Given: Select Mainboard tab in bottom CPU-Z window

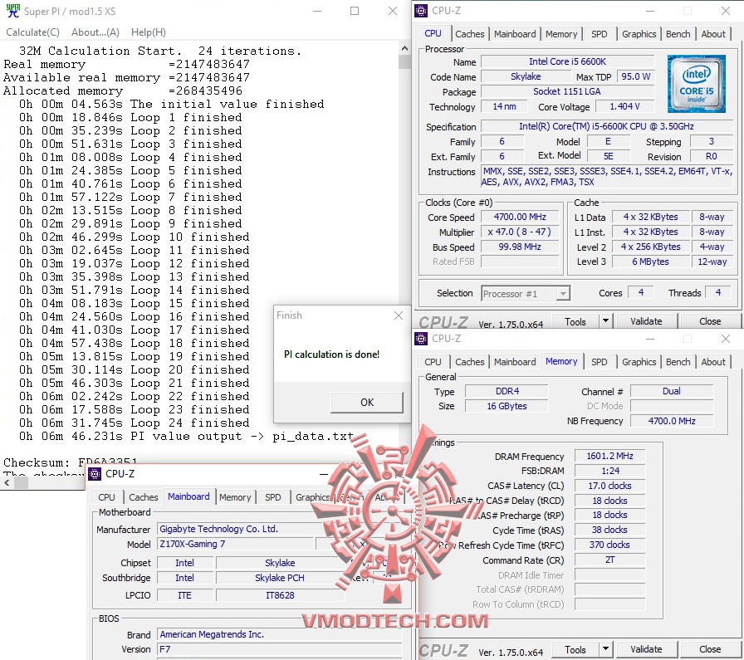Looking at the screenshot, I should (188, 496).
